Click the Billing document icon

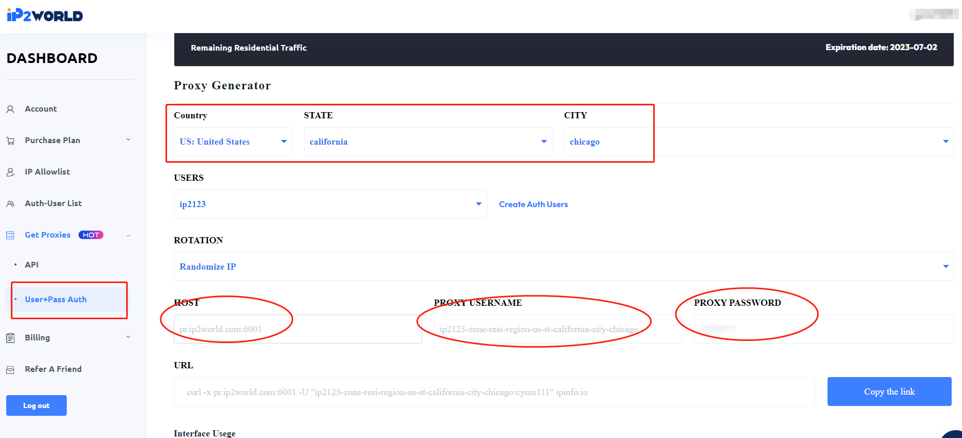[10, 338]
